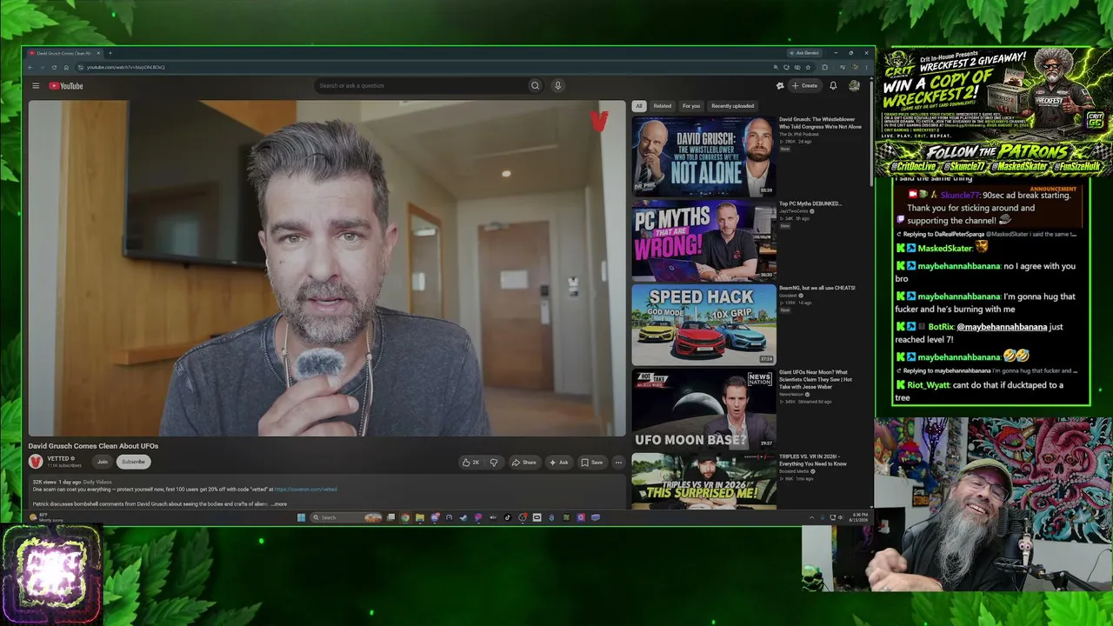Select the All filter chip
Viewport: 1113px width, 626px height.
coord(639,106)
